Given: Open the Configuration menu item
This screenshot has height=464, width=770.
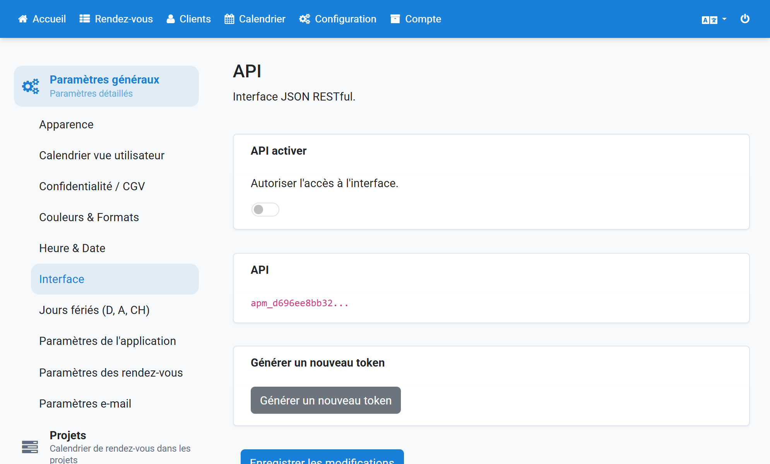Looking at the screenshot, I should click(x=337, y=19).
